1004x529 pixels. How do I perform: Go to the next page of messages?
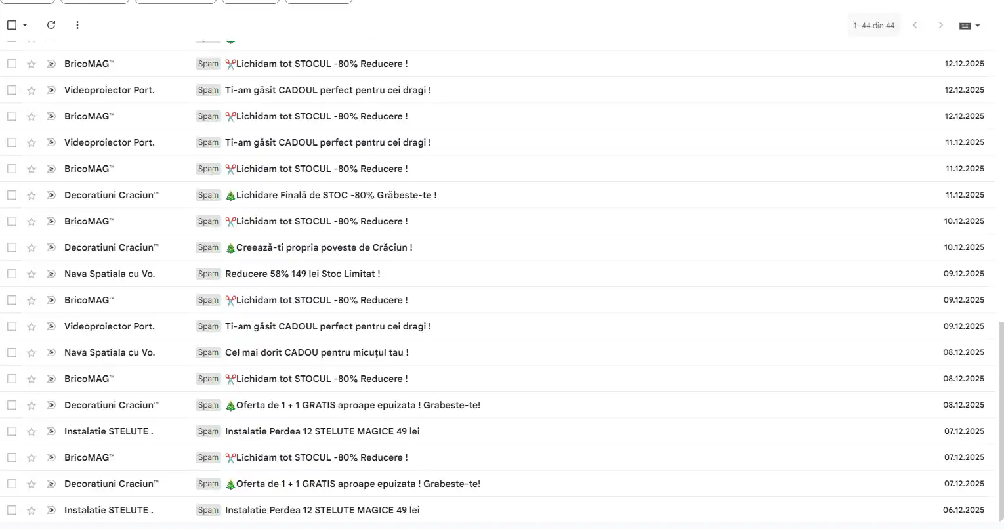tap(940, 25)
